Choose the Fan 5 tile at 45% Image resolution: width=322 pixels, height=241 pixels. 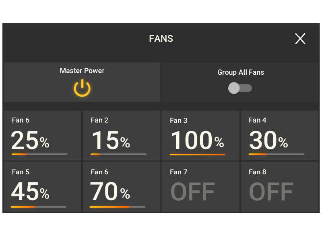click(x=42, y=187)
